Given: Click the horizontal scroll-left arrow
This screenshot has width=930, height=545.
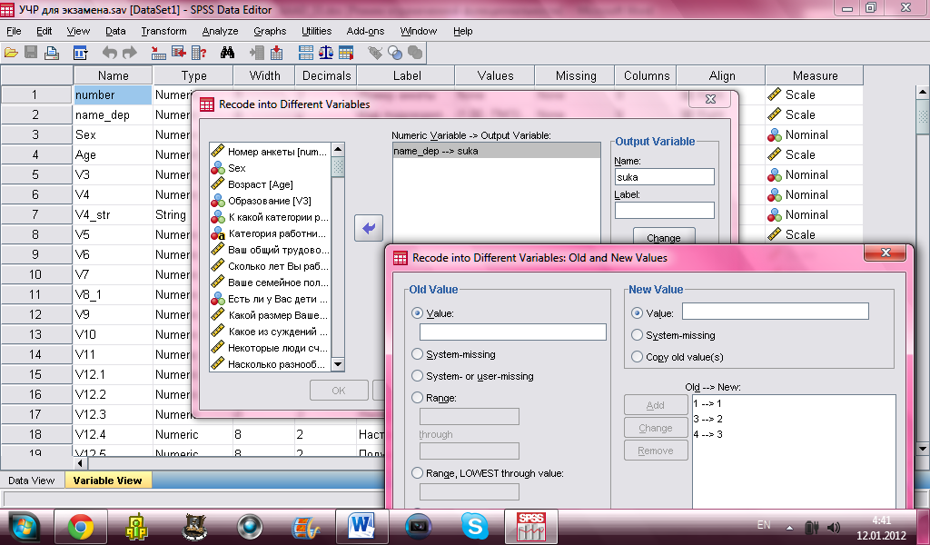Looking at the screenshot, I should coord(81,462).
